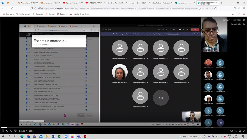Click the browser address bar

pos(127,8)
